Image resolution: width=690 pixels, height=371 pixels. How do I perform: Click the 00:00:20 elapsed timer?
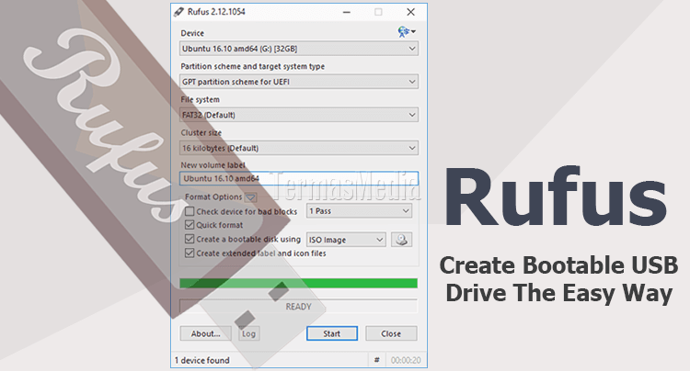[406, 360]
